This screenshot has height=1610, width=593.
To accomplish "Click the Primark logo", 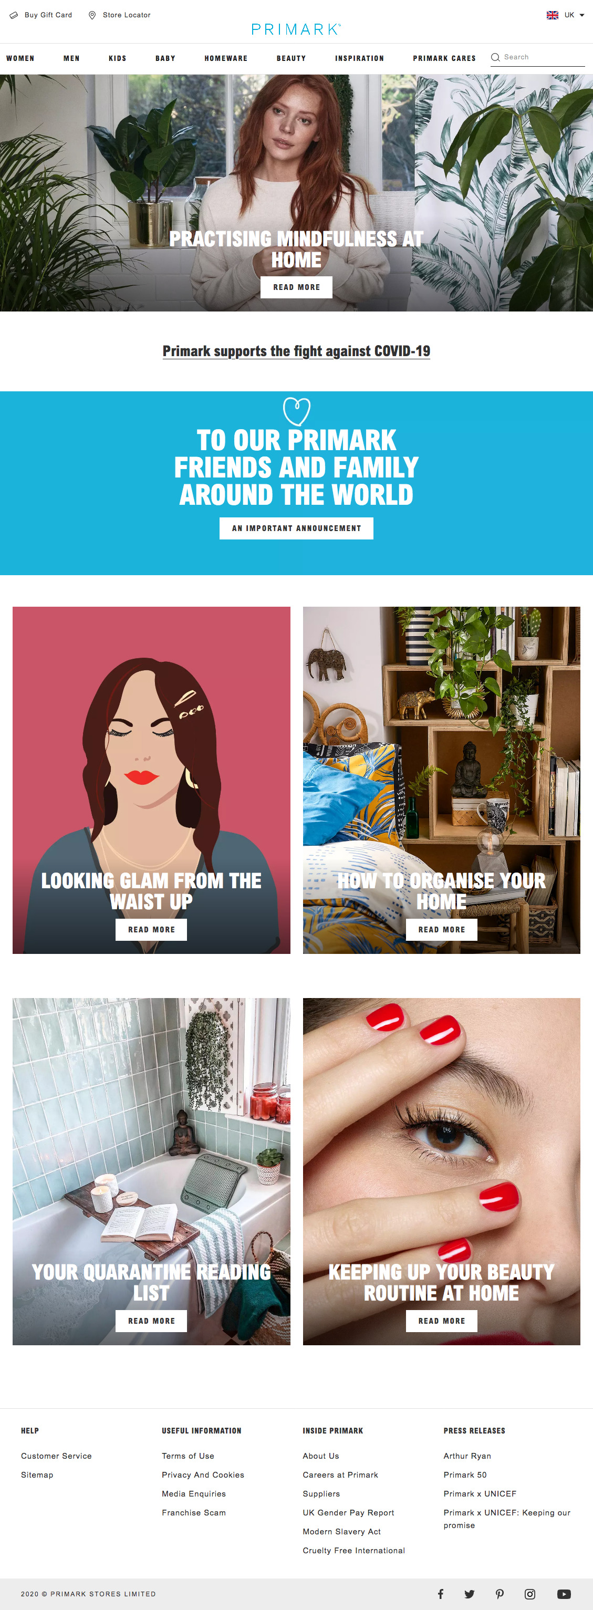I will coord(296,29).
